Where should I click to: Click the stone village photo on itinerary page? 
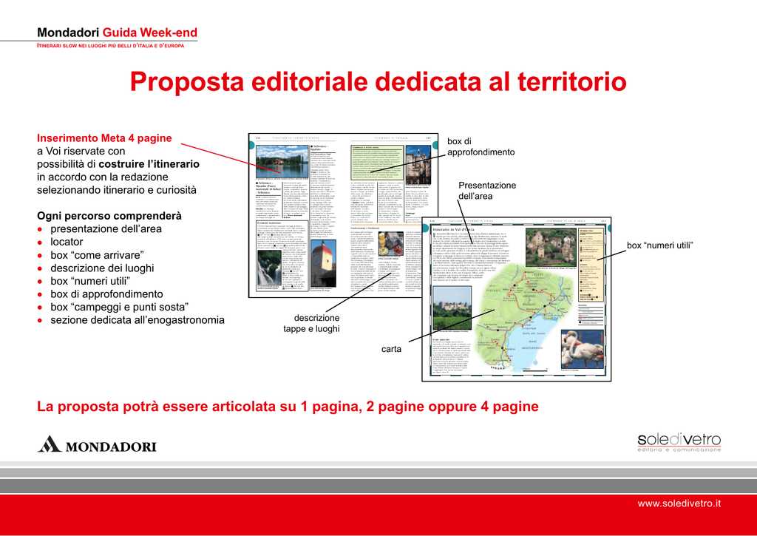coord(550,246)
